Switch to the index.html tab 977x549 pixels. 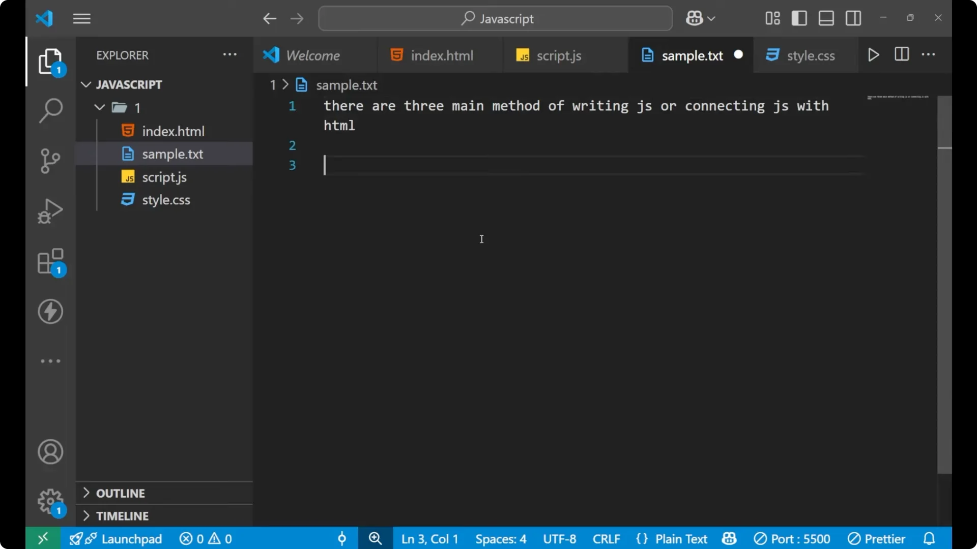pos(441,55)
